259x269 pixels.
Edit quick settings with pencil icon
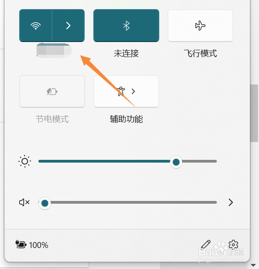206,244
